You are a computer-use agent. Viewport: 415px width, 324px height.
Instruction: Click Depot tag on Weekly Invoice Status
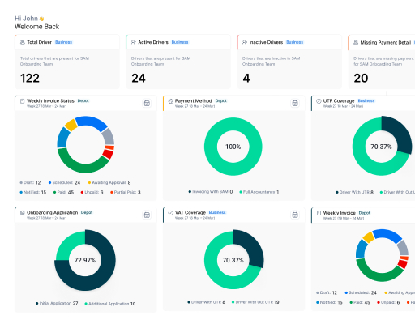(83, 100)
